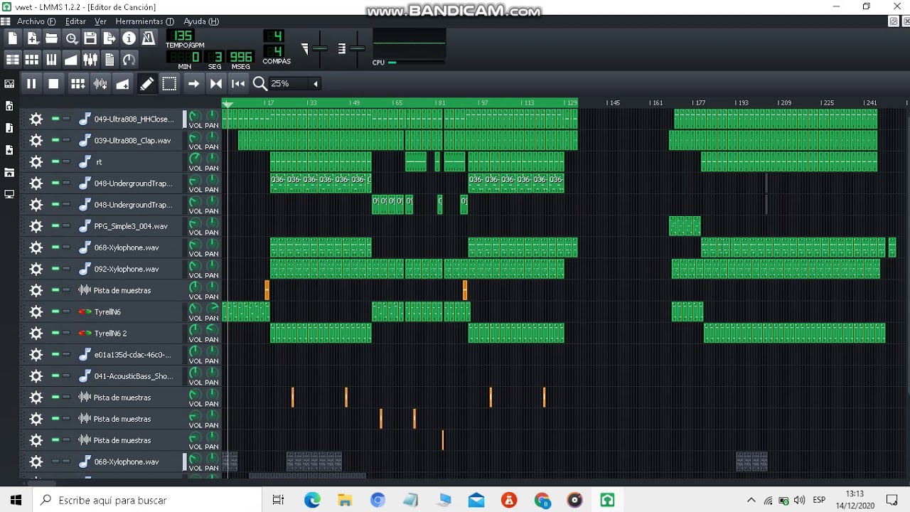The image size is (910, 512).
Task: Open the Ver menu
Action: 100,21
